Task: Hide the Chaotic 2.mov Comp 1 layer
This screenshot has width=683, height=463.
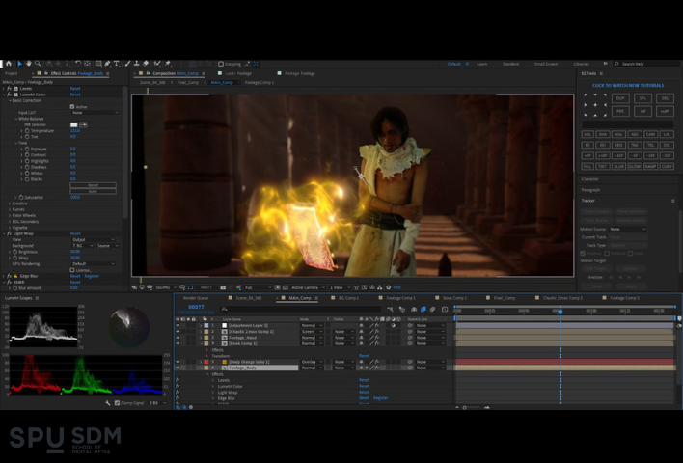Action: [178, 332]
